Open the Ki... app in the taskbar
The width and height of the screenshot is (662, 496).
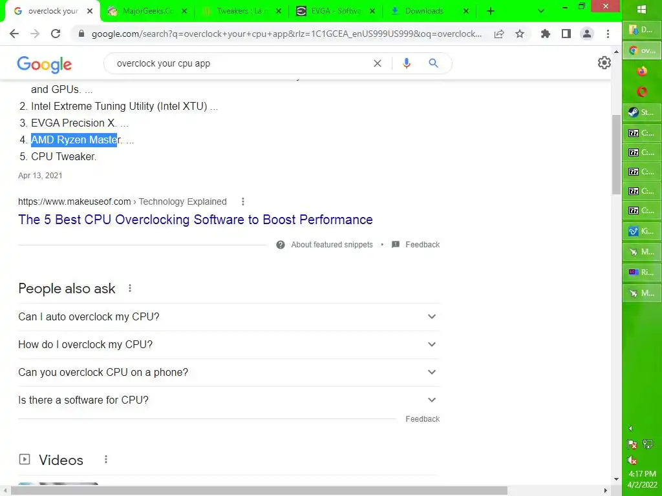pos(642,231)
